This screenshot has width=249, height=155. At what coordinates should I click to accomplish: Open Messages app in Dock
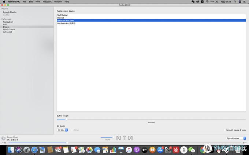pyautogui.click(x=97, y=150)
